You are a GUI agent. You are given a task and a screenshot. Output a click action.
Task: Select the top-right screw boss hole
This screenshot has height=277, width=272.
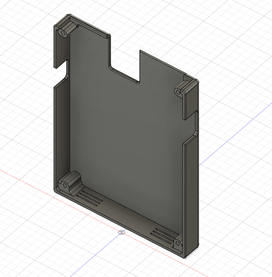click(178, 92)
